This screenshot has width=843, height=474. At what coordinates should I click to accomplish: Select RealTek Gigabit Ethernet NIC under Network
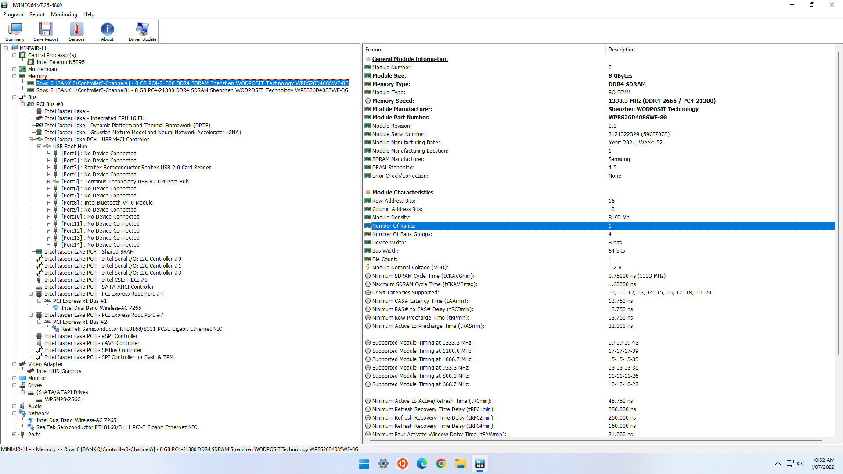[116, 427]
